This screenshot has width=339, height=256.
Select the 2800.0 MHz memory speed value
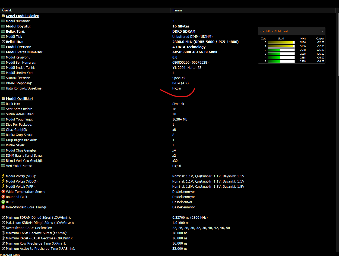point(205,42)
